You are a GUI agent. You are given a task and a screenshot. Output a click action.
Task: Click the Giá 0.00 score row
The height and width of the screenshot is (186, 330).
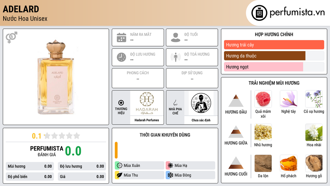[82, 177]
